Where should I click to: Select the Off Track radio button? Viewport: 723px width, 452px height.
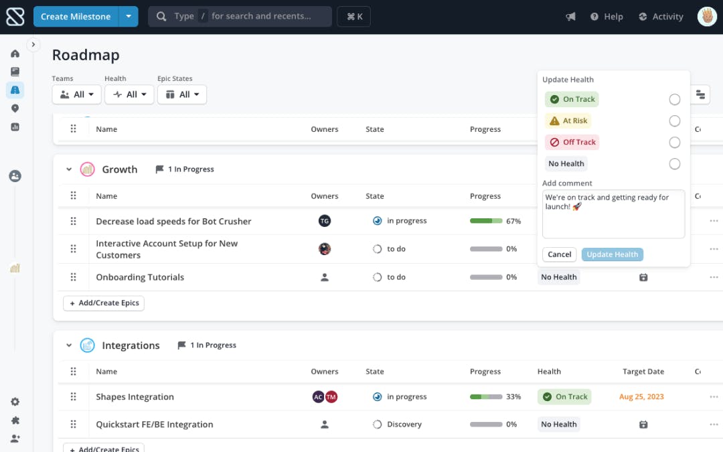(674, 143)
